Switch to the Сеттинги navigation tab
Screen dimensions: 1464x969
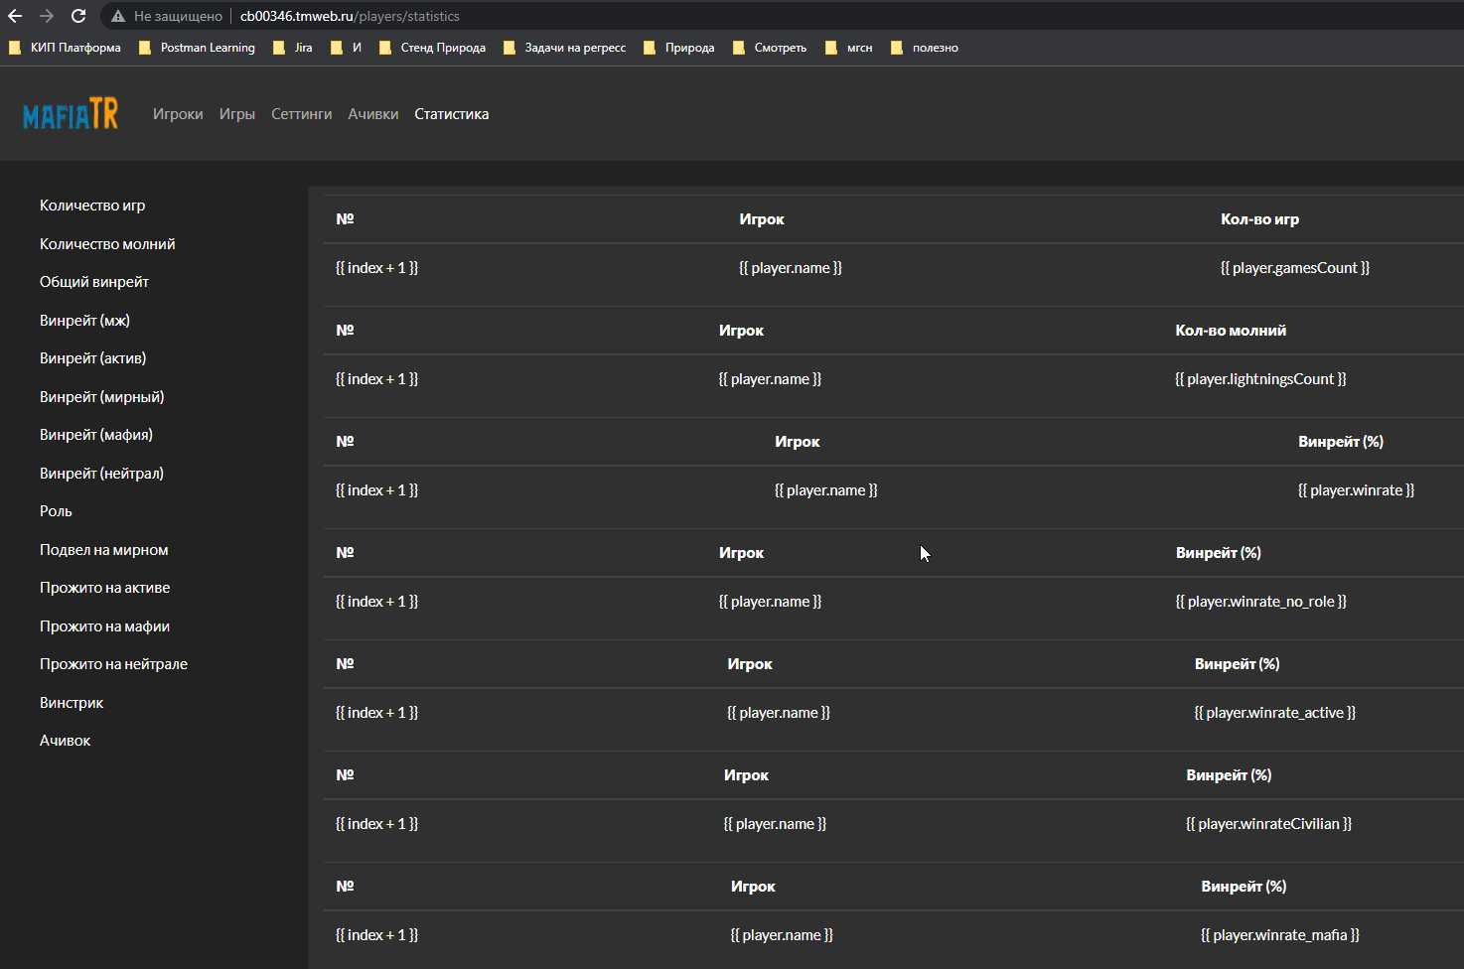(301, 114)
